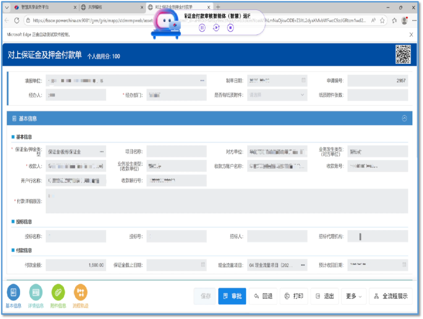Screen dimensions: 423x319
Task: Pause the audit agent playback
Action: (x=202, y=28)
